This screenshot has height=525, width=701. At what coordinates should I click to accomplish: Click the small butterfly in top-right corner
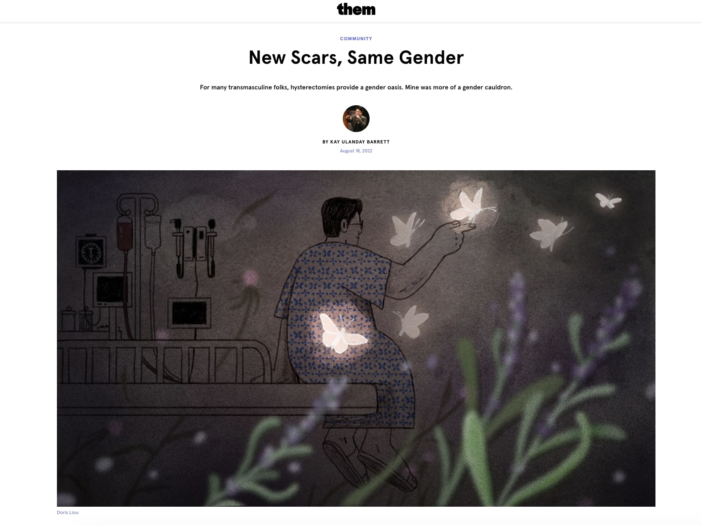[x=608, y=200]
